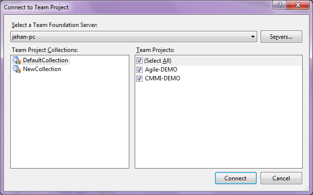Open the Team Foundation Server dropdown arrow

pos(253,37)
